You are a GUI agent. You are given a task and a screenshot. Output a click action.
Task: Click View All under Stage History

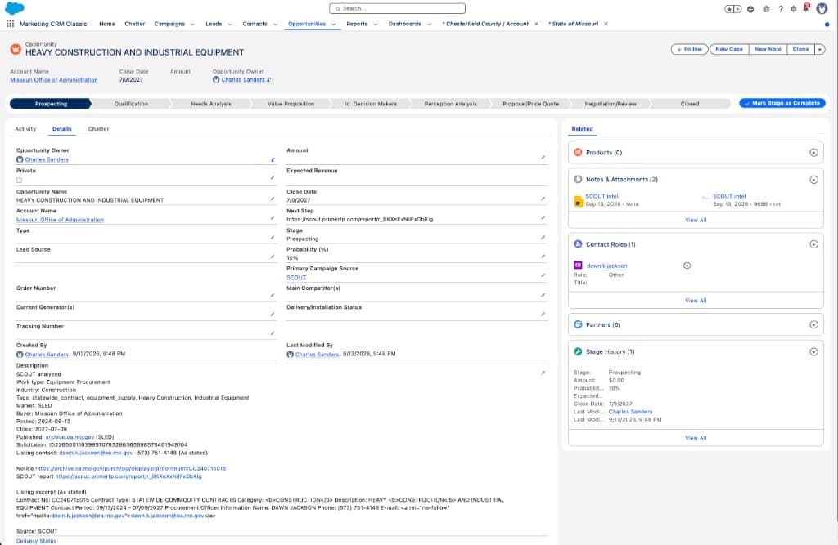[x=696, y=438]
